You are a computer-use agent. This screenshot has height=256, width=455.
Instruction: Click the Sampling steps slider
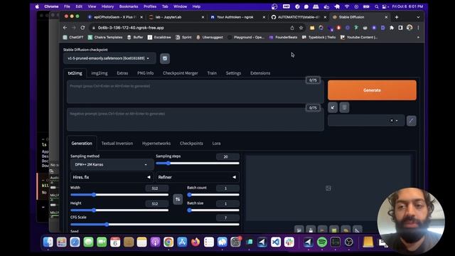click(x=198, y=163)
